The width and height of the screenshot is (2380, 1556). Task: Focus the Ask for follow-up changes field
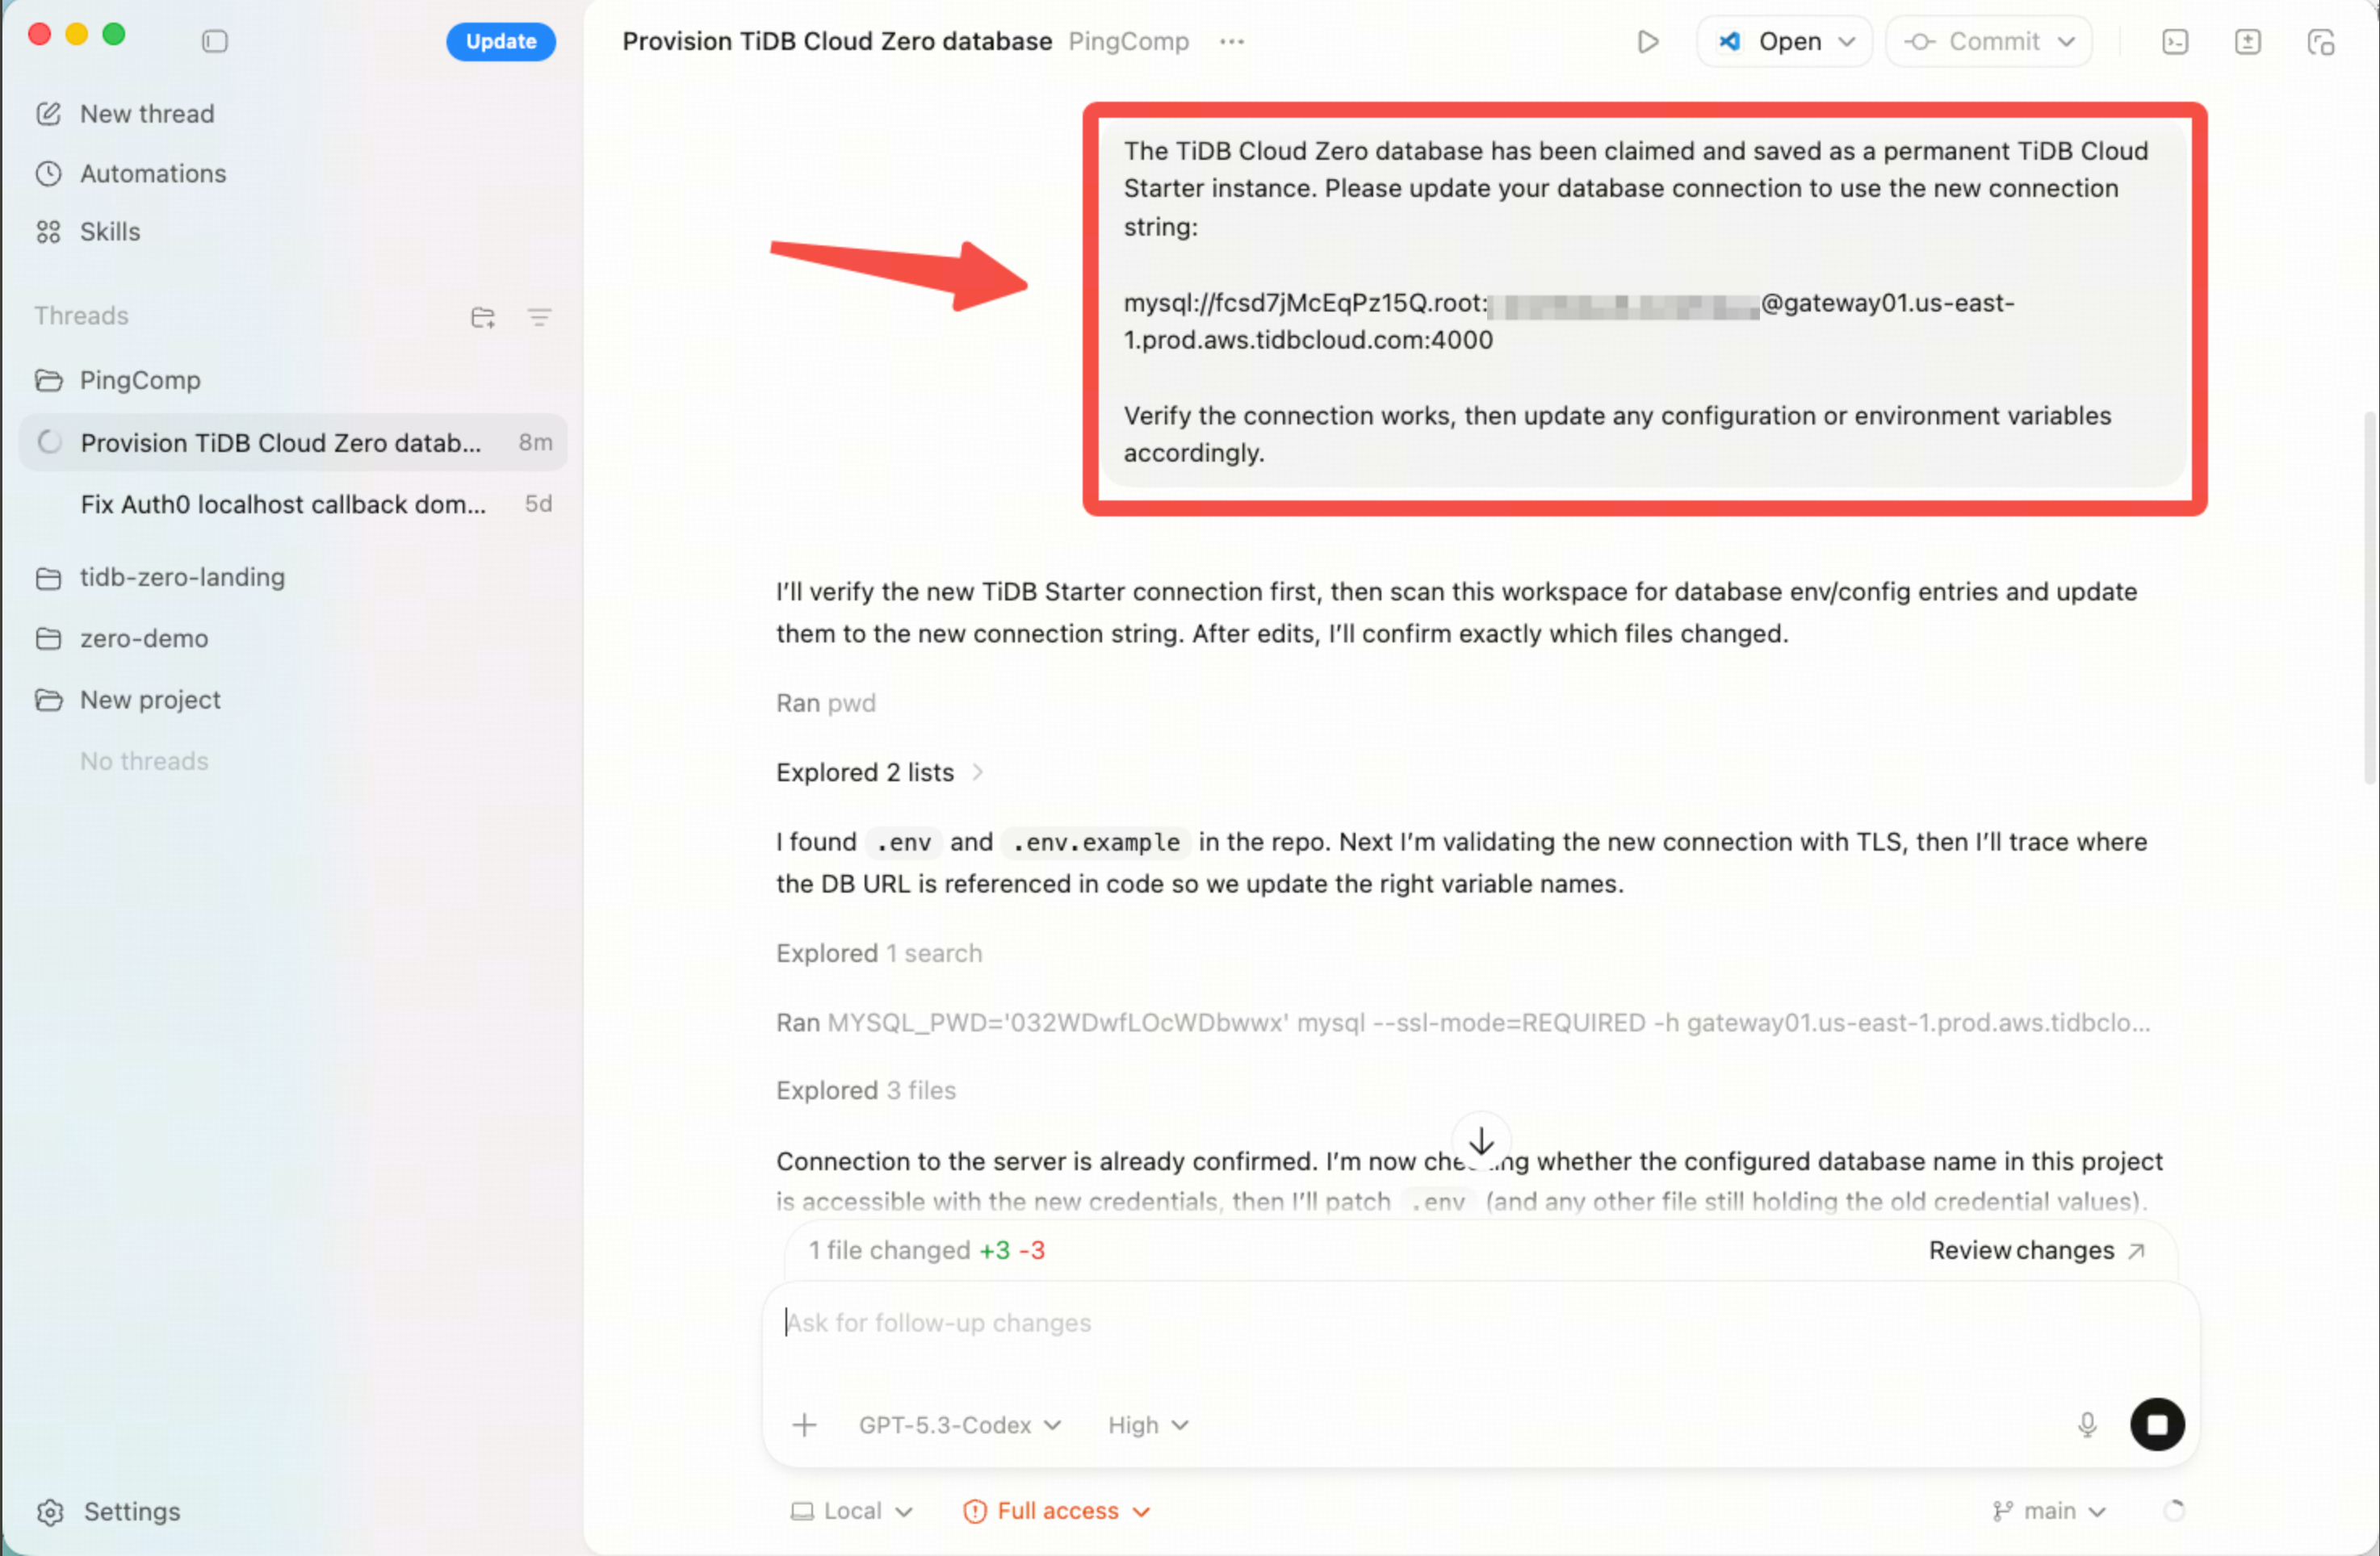click(1479, 1339)
